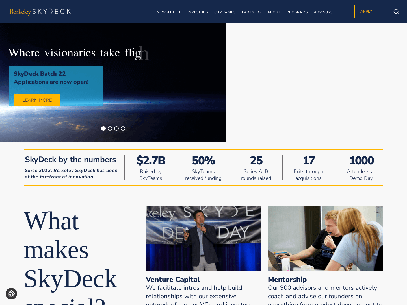Select the second carousel slide dot
Image resolution: width=407 pixels, height=305 pixels.
click(x=110, y=128)
